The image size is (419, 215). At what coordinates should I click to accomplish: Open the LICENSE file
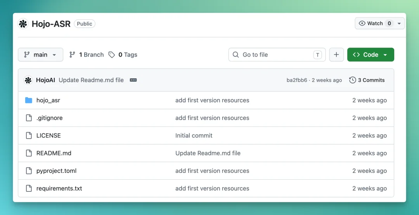(x=48, y=136)
